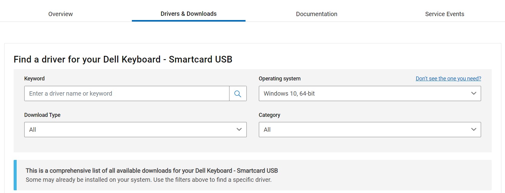Screen dimensions: 505x193
Task: Click the Category field chevron arrow
Action: (x=473, y=130)
